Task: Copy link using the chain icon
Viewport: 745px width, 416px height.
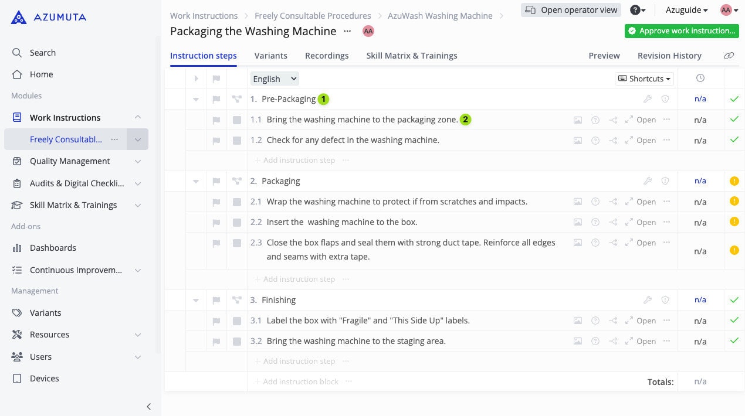Action: coord(729,56)
